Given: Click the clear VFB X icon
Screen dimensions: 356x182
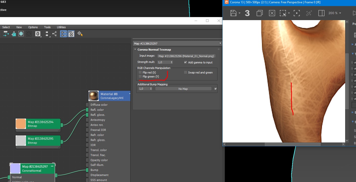Looking at the screenshot, I should [x=272, y=13].
